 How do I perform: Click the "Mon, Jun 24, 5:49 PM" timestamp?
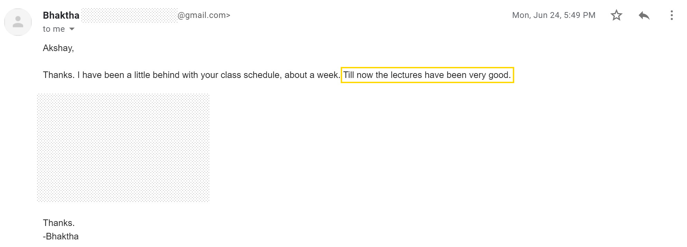pyautogui.click(x=554, y=15)
